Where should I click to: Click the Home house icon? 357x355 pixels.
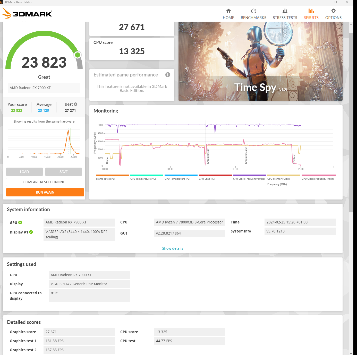coord(228,11)
